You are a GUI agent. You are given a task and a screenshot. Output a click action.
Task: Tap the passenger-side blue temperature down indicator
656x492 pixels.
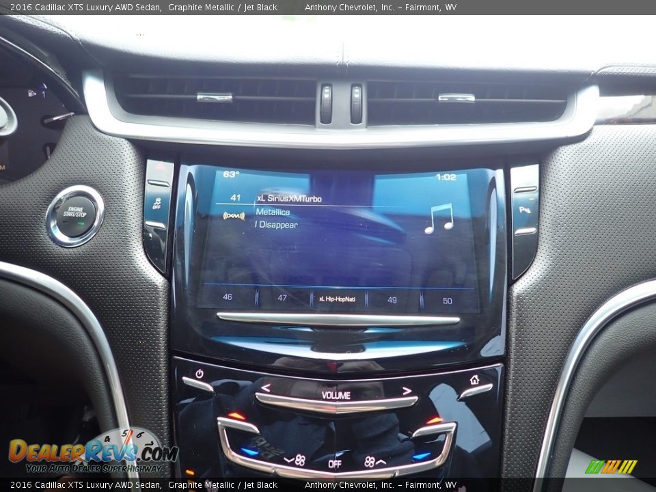click(422, 456)
